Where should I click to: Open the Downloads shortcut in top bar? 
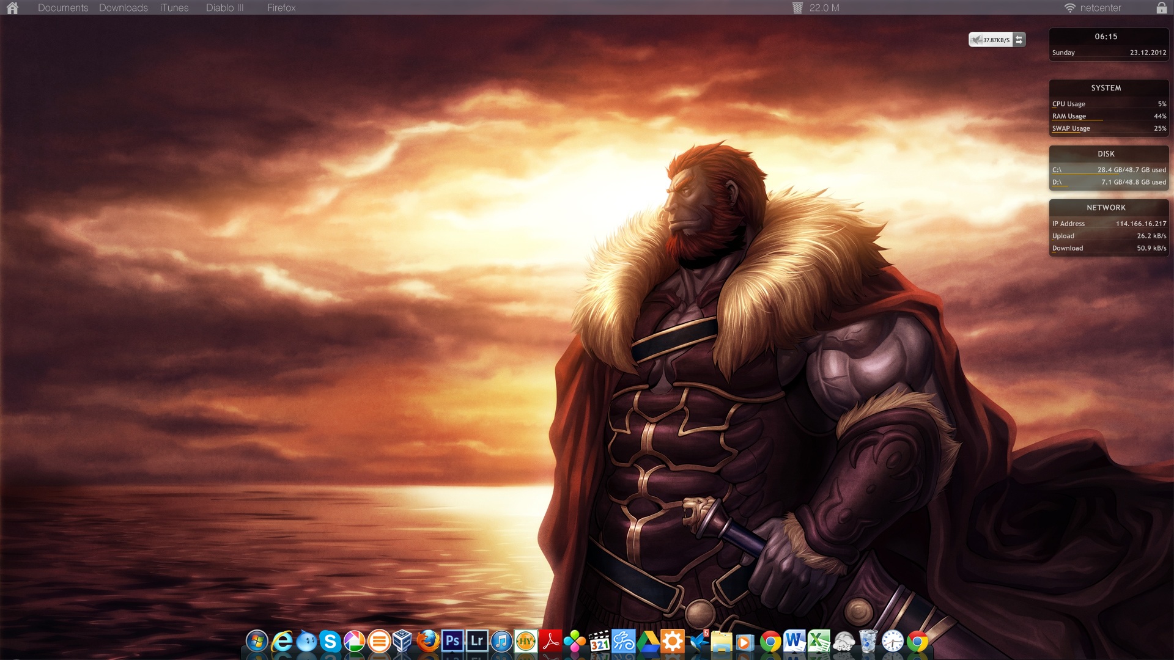[124, 8]
